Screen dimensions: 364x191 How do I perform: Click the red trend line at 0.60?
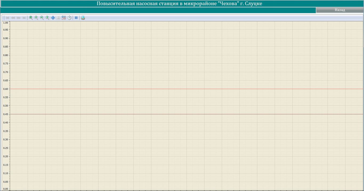pos(187,89)
